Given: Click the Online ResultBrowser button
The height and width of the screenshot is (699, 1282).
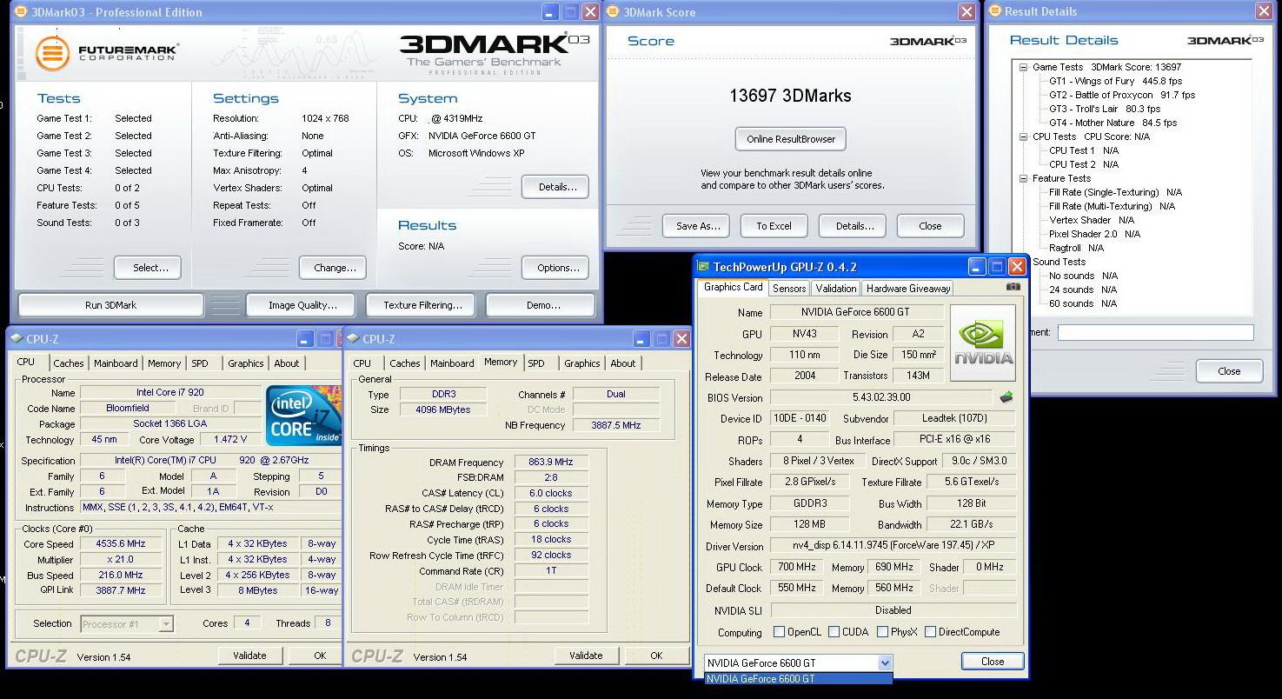Looking at the screenshot, I should 790,139.
